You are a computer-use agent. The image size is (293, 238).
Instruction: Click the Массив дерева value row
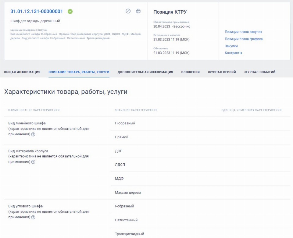[128, 193]
